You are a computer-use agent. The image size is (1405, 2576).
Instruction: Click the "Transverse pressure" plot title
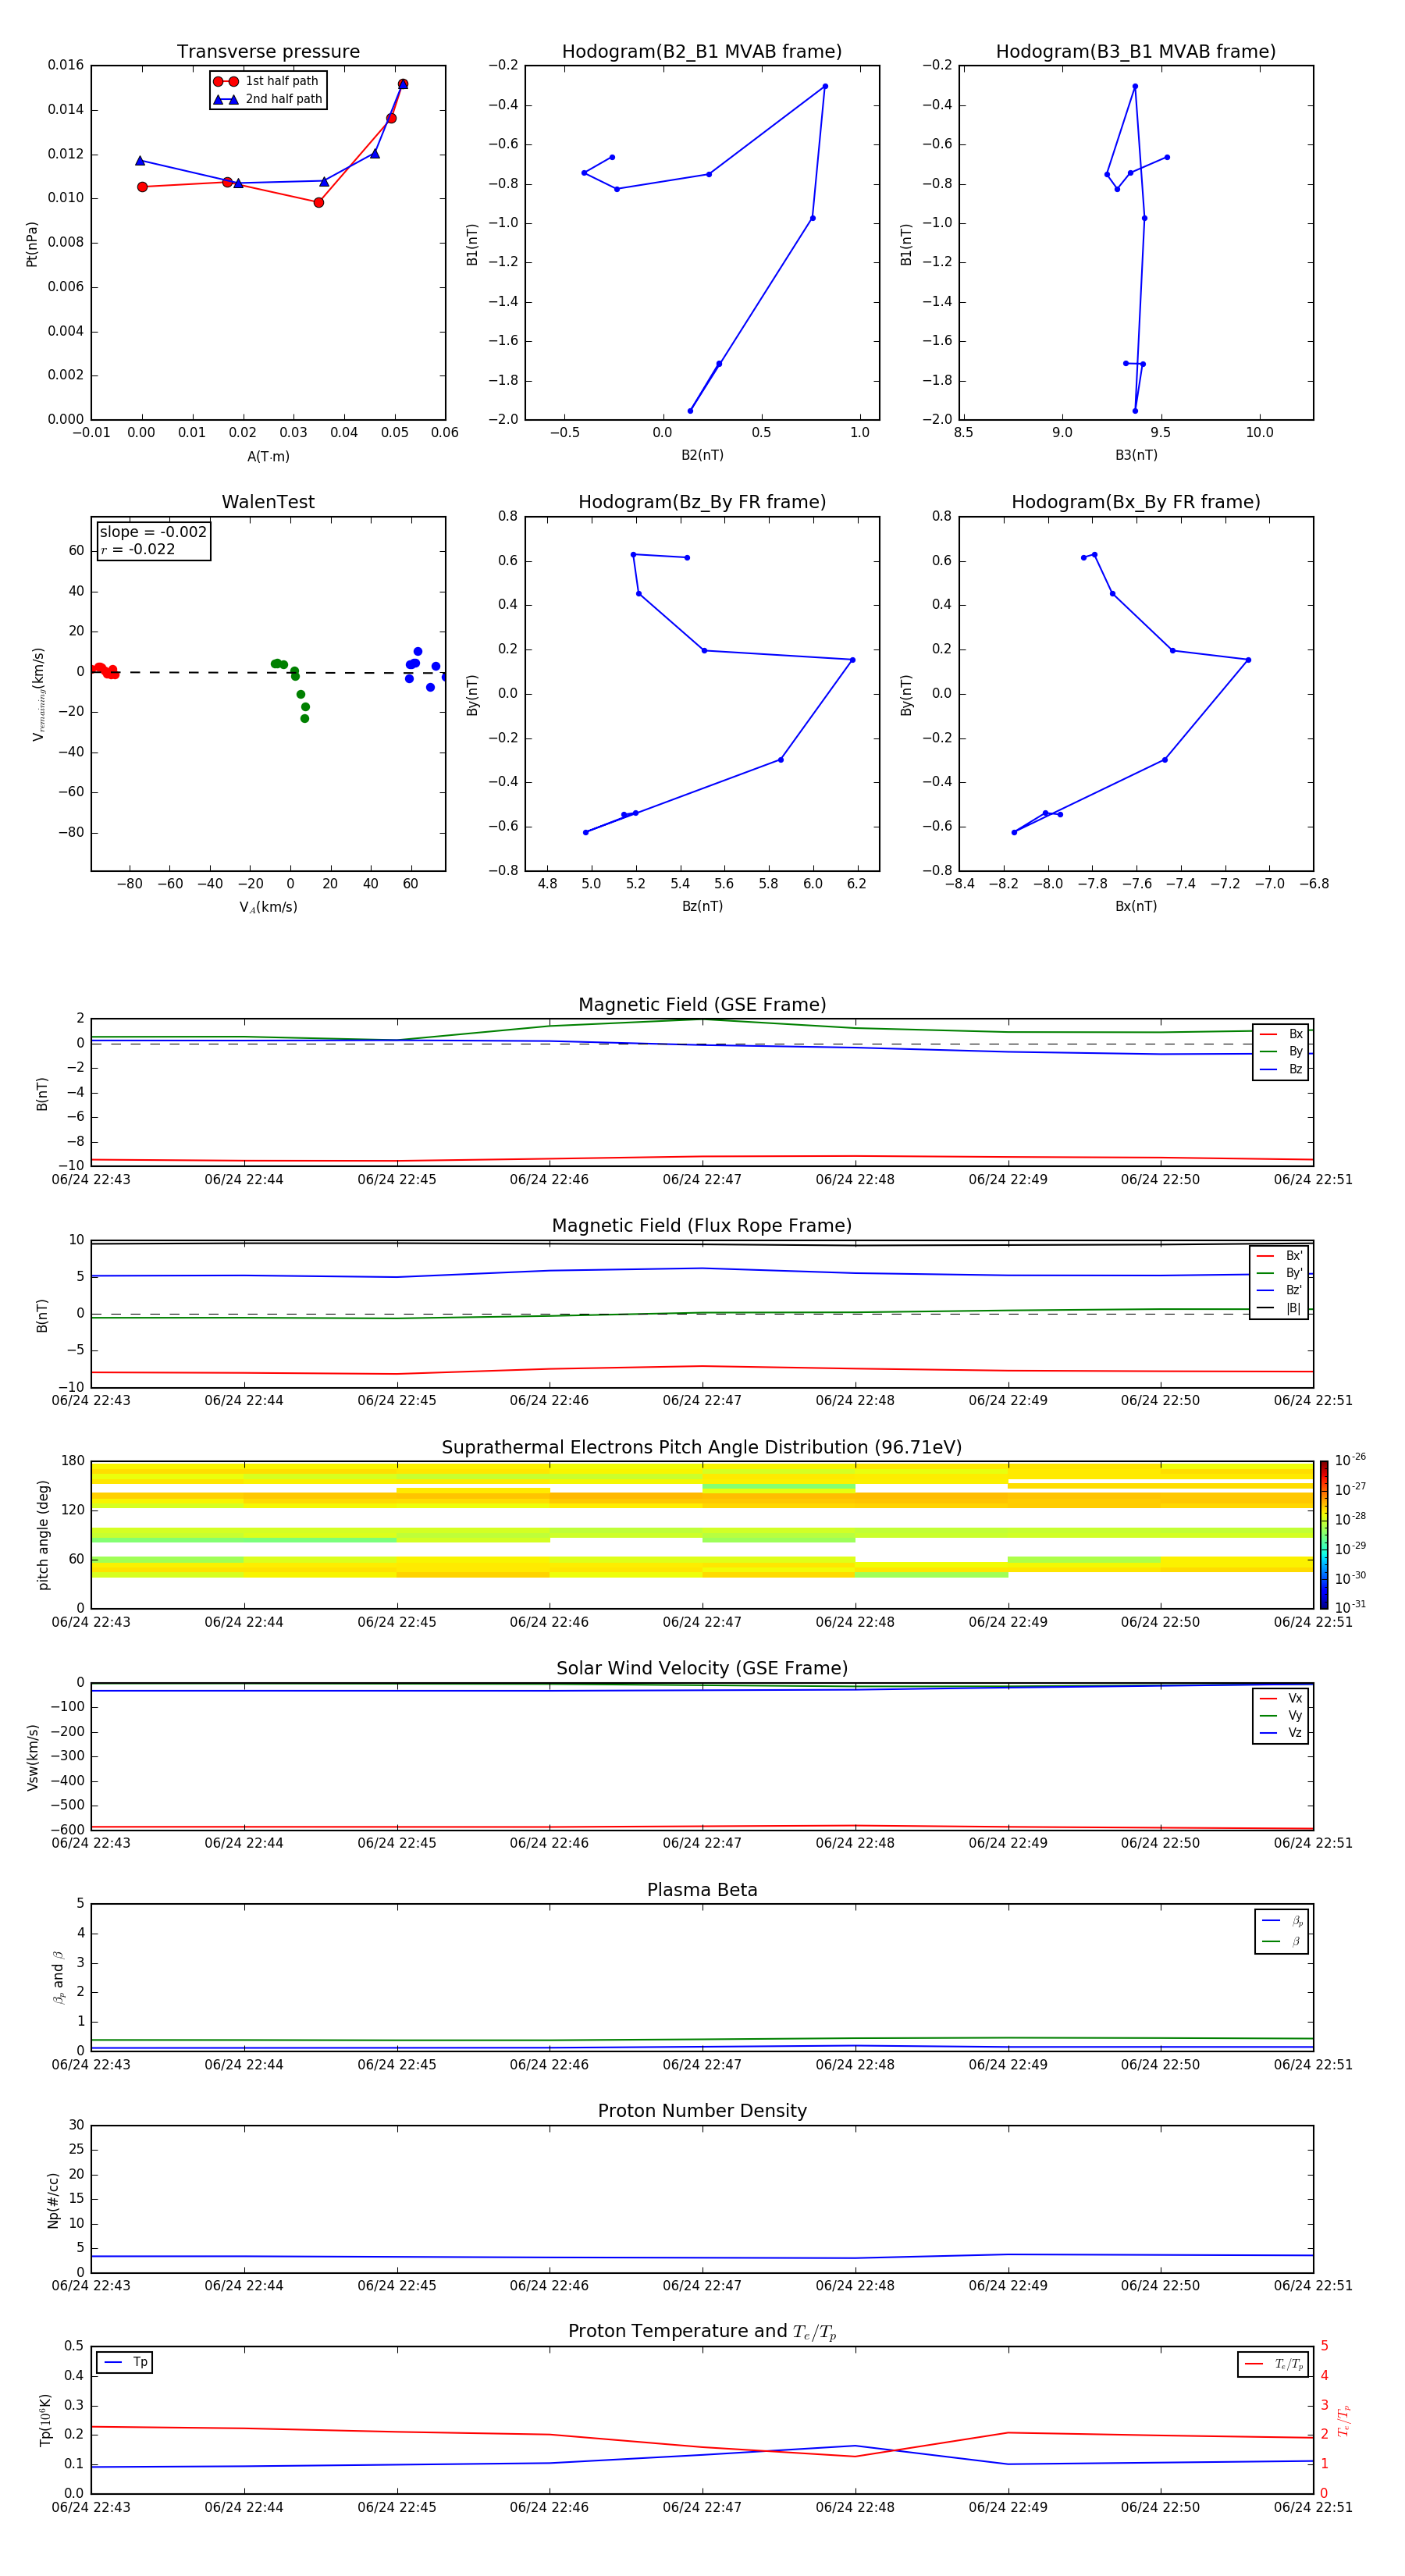[268, 51]
